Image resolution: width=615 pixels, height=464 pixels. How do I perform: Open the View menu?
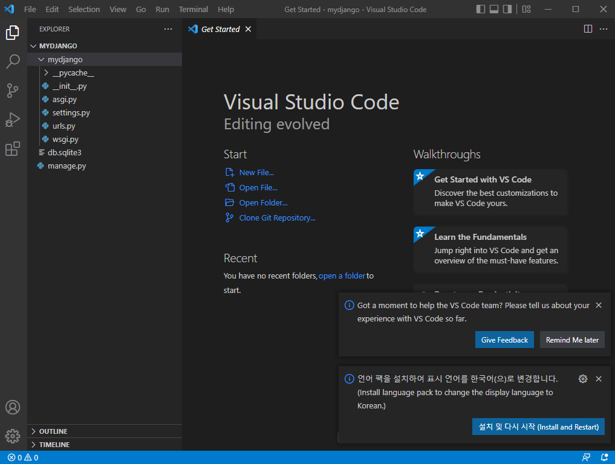tap(118, 9)
